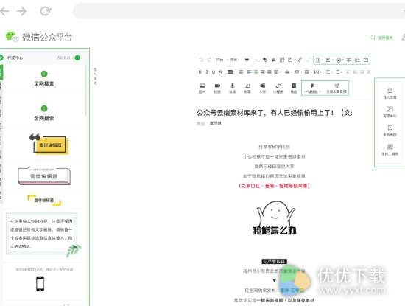Focus the browser address bar
The image size is (405, 306).
point(239,11)
